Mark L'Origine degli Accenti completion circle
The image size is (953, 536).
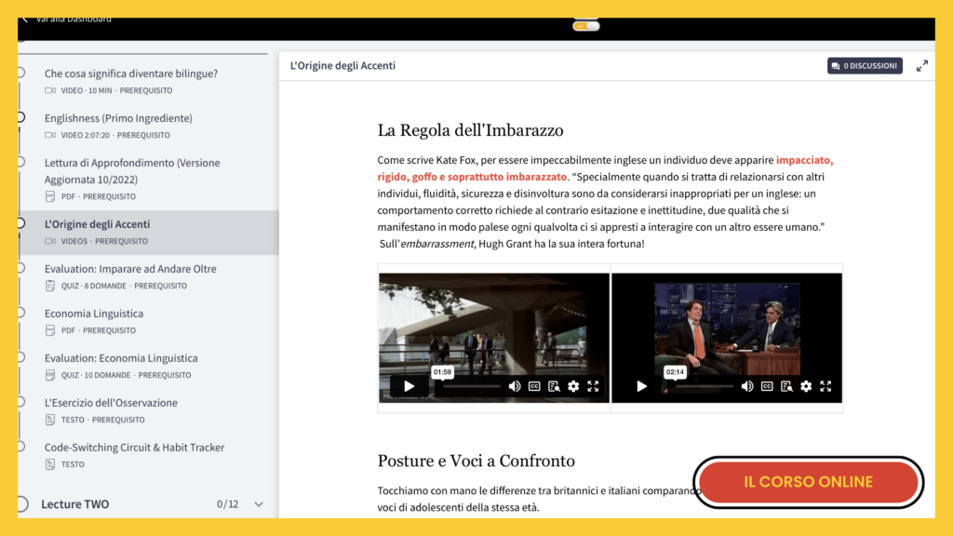20,223
